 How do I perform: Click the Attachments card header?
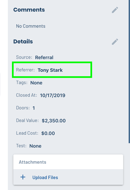pyautogui.click(x=68, y=162)
